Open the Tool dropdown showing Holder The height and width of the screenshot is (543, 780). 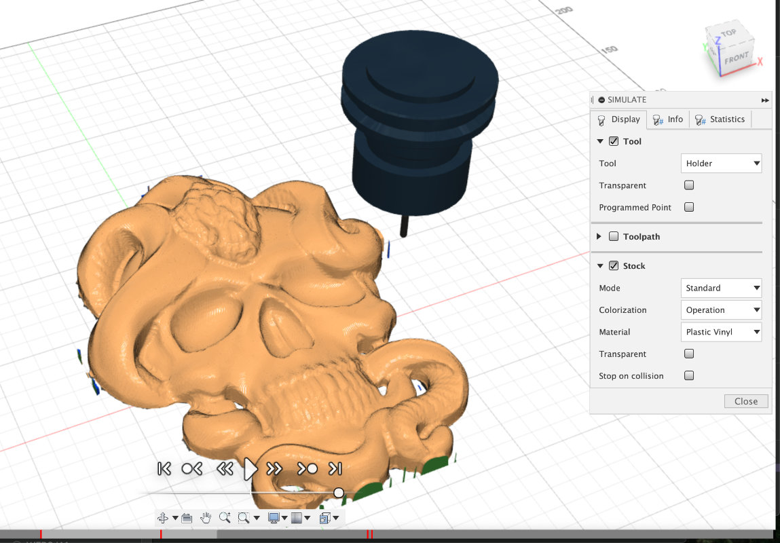[722, 163]
